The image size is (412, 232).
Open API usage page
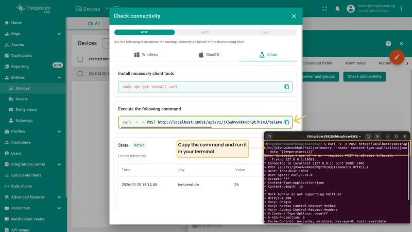20,229
